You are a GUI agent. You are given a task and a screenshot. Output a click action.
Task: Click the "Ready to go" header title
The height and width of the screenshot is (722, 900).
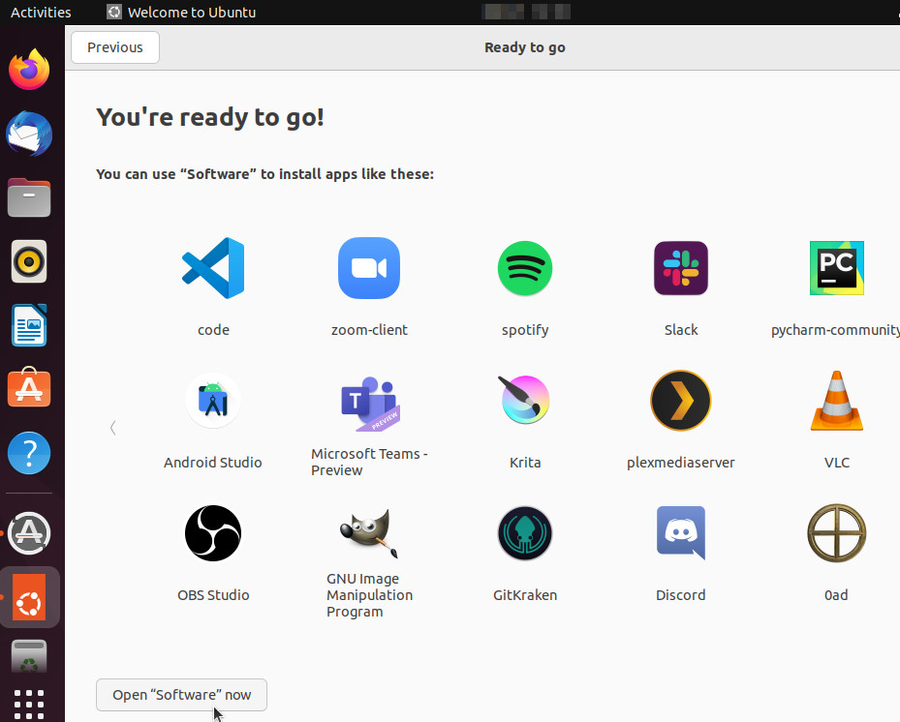coord(525,47)
